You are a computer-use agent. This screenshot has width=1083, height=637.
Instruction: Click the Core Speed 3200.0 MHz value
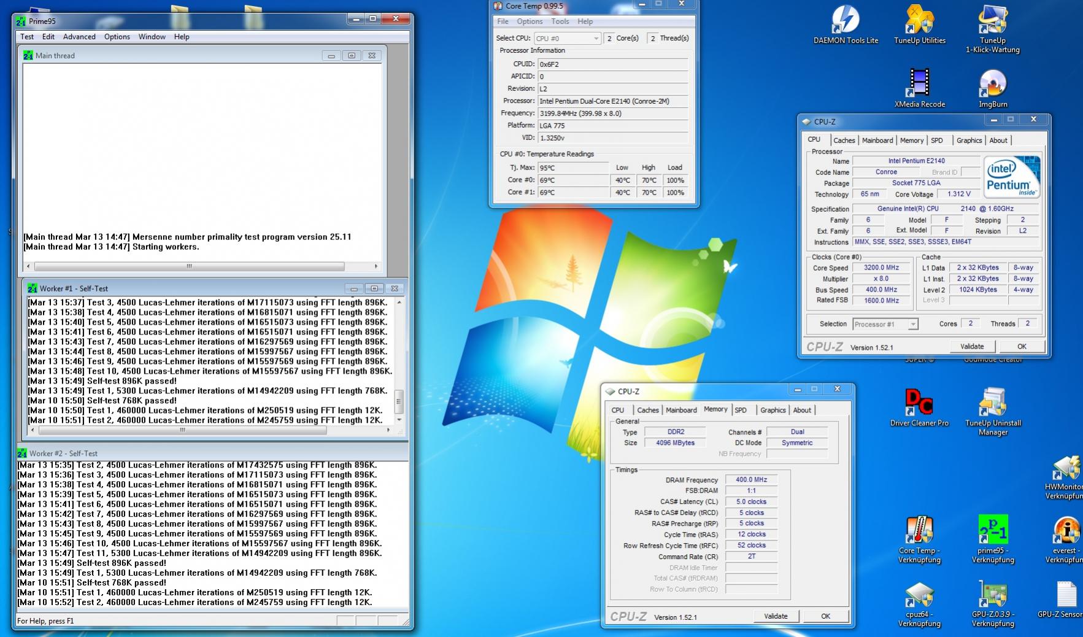(x=881, y=268)
